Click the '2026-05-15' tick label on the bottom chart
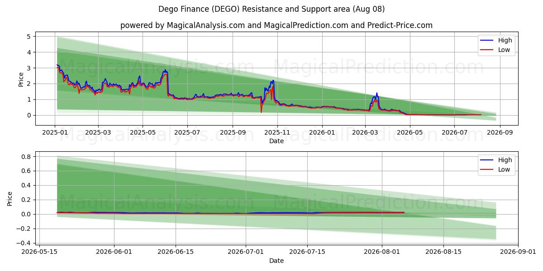Screen dimensions: 543x271 click(39, 252)
